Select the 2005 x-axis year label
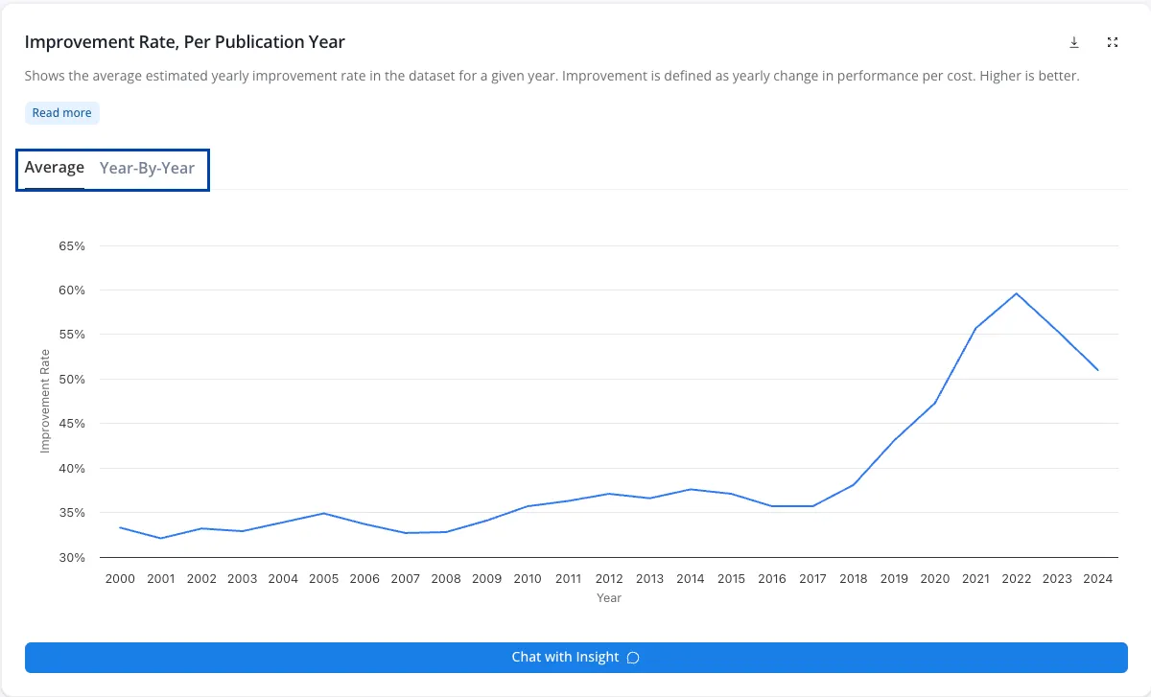The width and height of the screenshot is (1151, 697). tap(324, 579)
